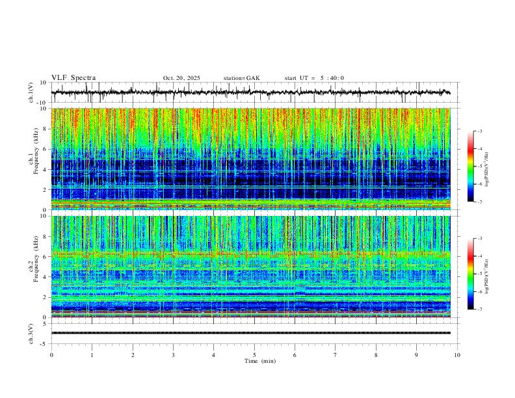This screenshot has width=515, height=398.
Task: Click the ch.2 "Frequency (kHz)" axis label
Action: (36, 259)
